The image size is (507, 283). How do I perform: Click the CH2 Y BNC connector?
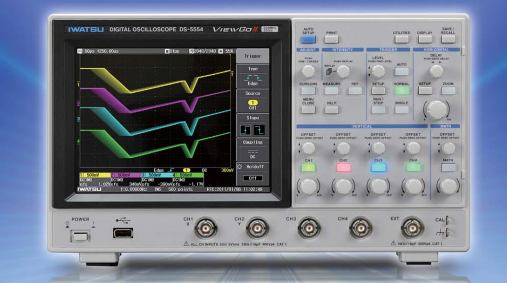tap(257, 228)
